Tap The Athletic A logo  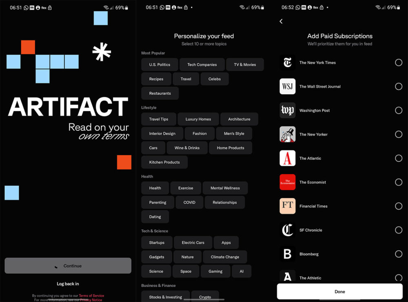point(287,276)
